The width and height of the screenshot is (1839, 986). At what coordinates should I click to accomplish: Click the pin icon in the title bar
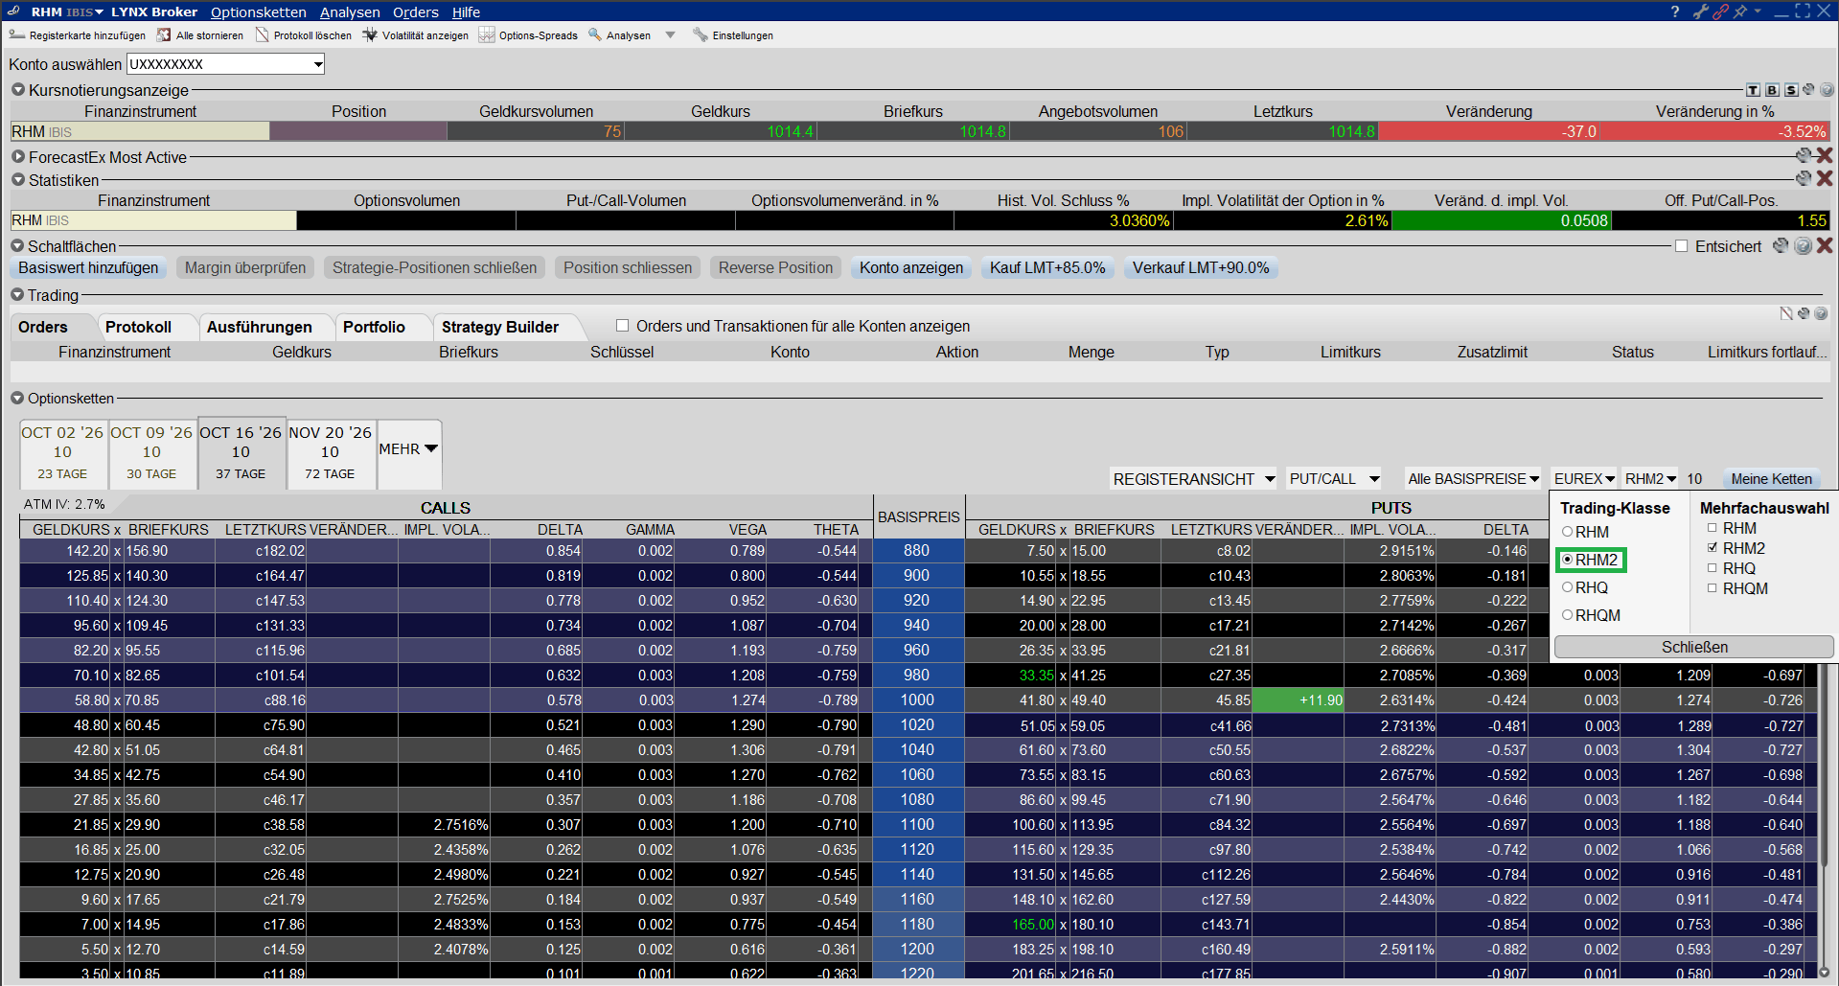tap(1740, 11)
